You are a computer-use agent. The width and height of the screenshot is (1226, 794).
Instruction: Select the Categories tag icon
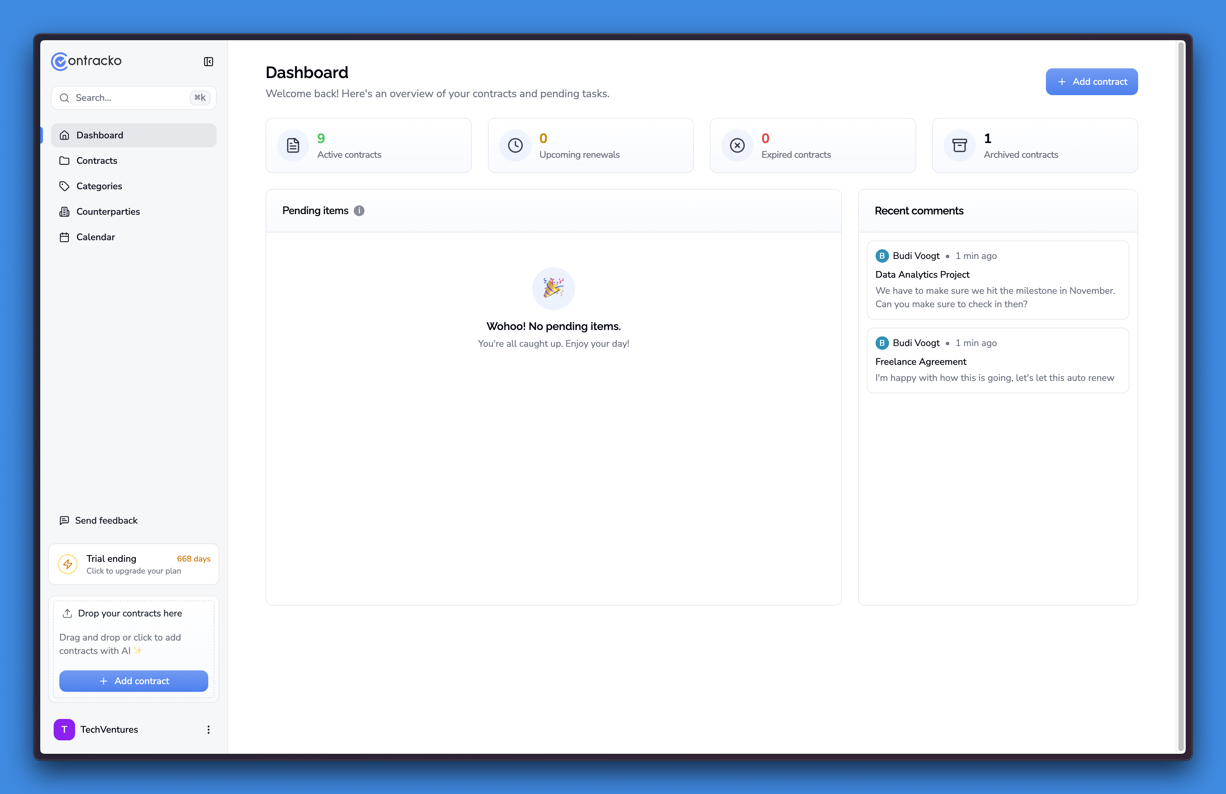click(64, 186)
